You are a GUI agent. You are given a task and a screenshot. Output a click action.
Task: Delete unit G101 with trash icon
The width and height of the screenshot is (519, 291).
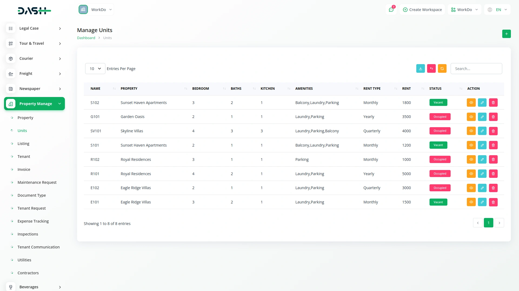coord(493,117)
